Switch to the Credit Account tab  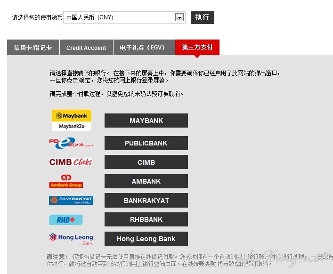tap(86, 48)
